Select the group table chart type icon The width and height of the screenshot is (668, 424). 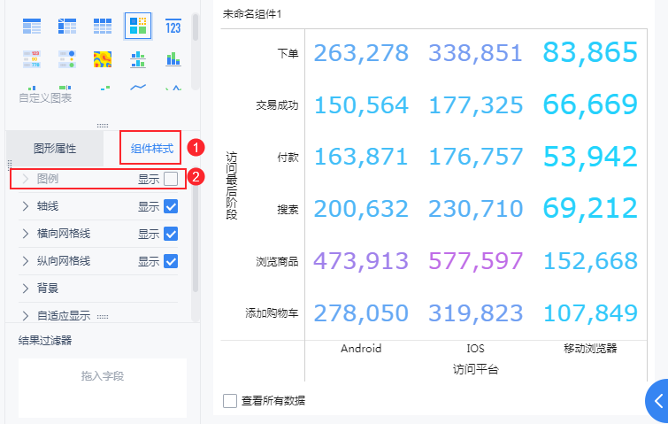click(x=32, y=27)
